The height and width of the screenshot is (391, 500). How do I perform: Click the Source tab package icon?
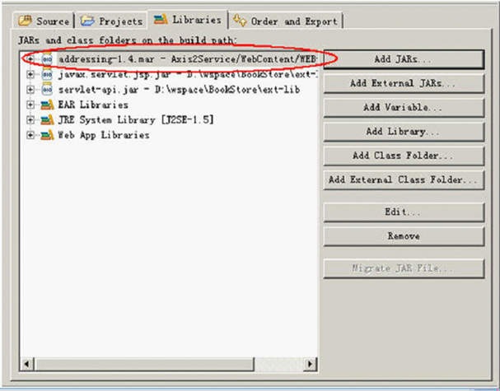(25, 21)
